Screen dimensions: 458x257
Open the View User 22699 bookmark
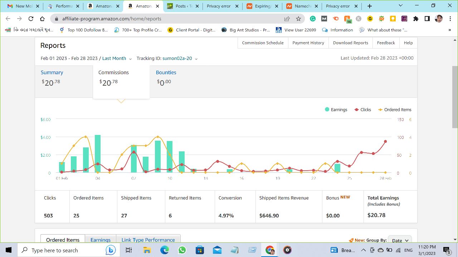click(x=296, y=30)
